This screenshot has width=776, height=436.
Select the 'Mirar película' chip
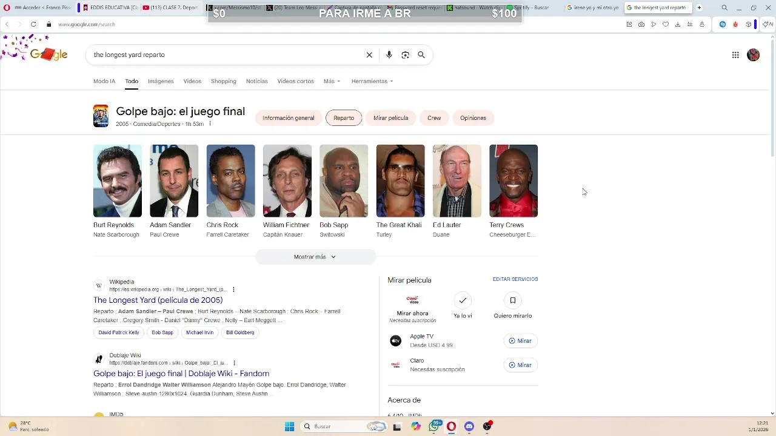[x=391, y=118]
